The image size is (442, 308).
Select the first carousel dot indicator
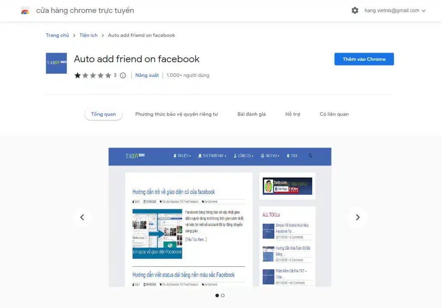(217, 295)
